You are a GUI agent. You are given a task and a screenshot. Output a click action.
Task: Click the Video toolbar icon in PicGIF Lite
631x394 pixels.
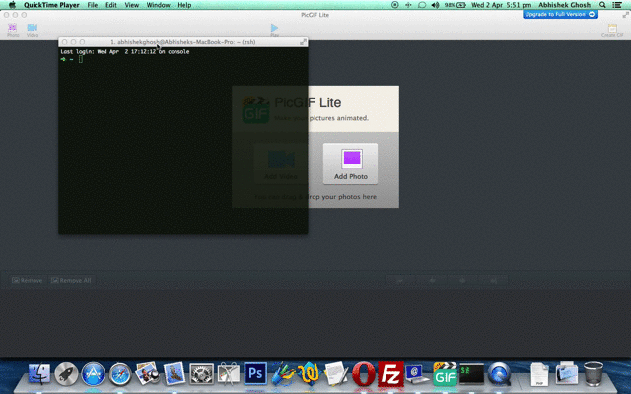[x=33, y=31]
